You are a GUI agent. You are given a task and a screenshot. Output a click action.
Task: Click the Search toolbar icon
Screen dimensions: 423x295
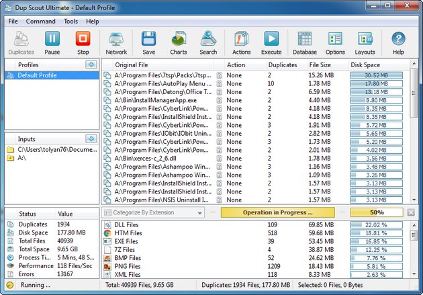point(208,42)
